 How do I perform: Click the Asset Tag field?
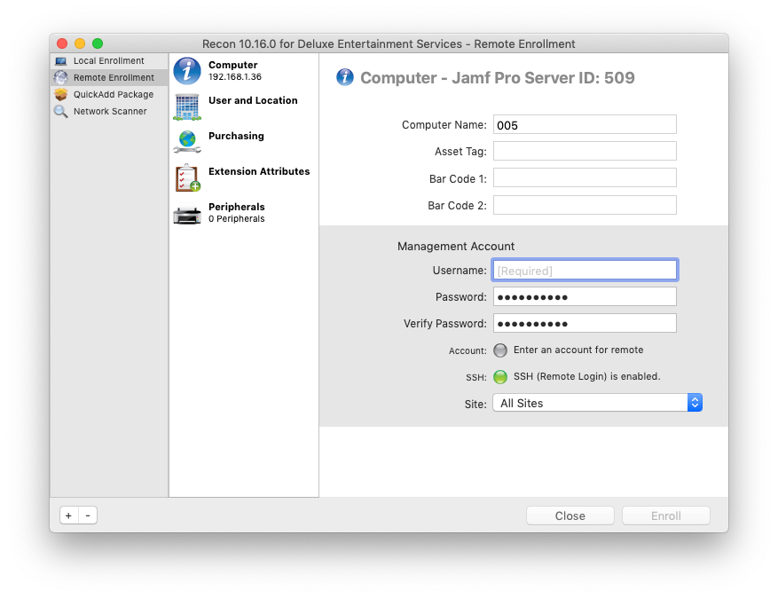pos(585,151)
